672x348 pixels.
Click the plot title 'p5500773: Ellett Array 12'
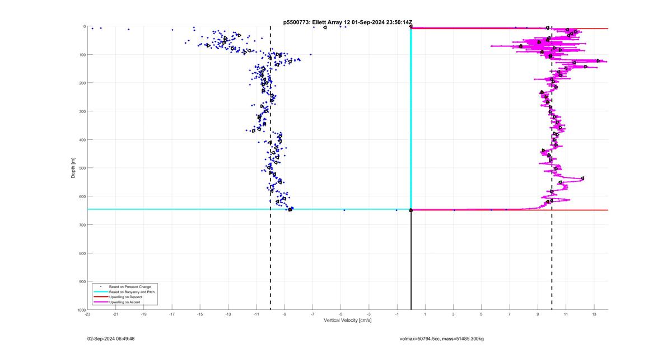click(x=316, y=22)
